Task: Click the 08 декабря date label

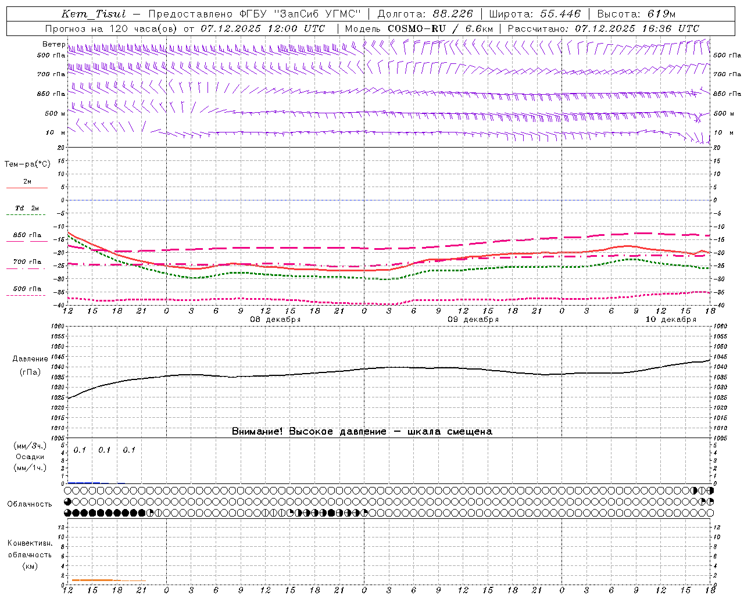Action: click(276, 320)
